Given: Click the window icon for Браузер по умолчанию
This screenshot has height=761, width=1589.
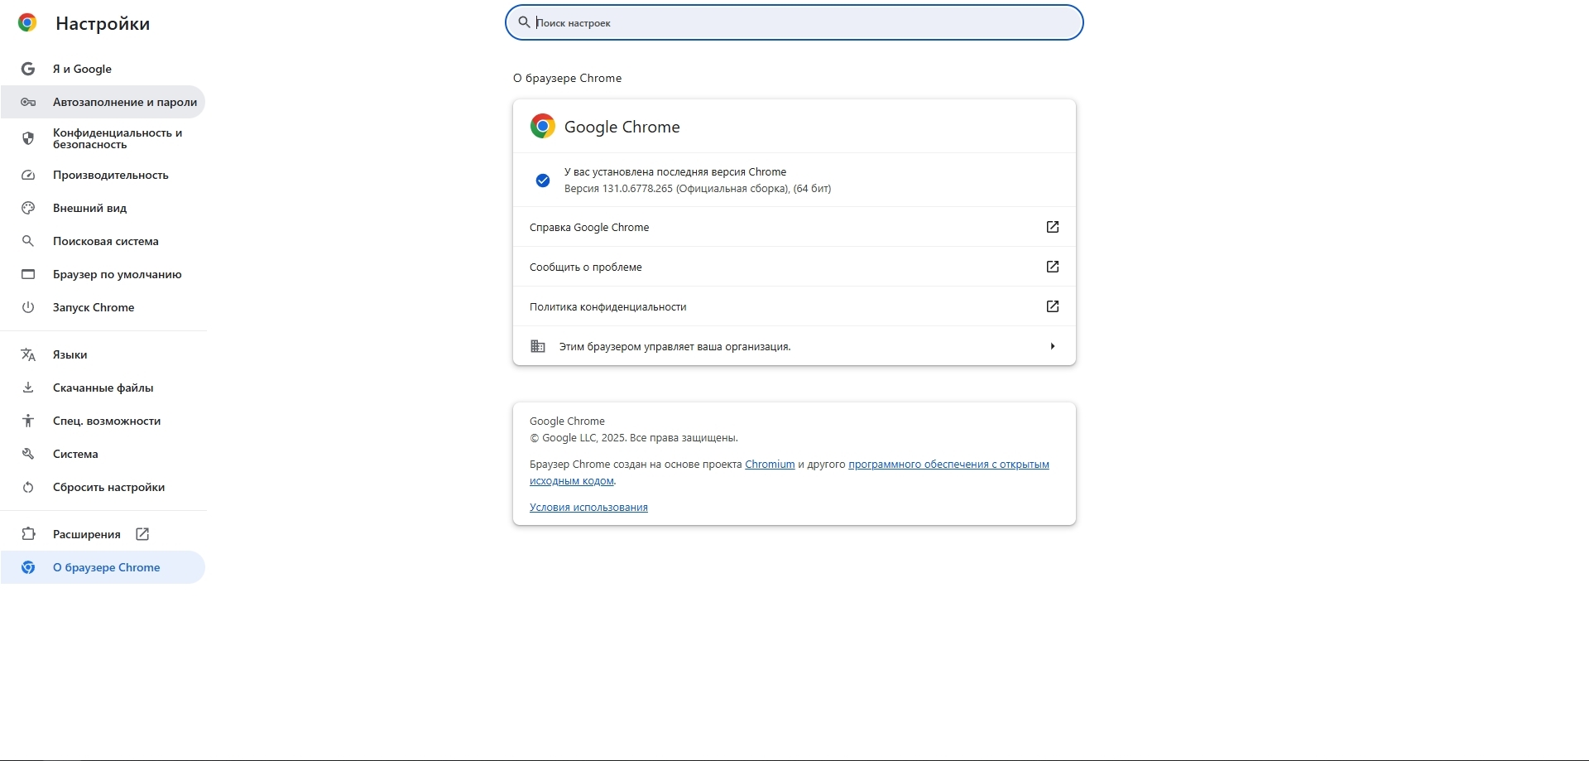Looking at the screenshot, I should tap(28, 274).
